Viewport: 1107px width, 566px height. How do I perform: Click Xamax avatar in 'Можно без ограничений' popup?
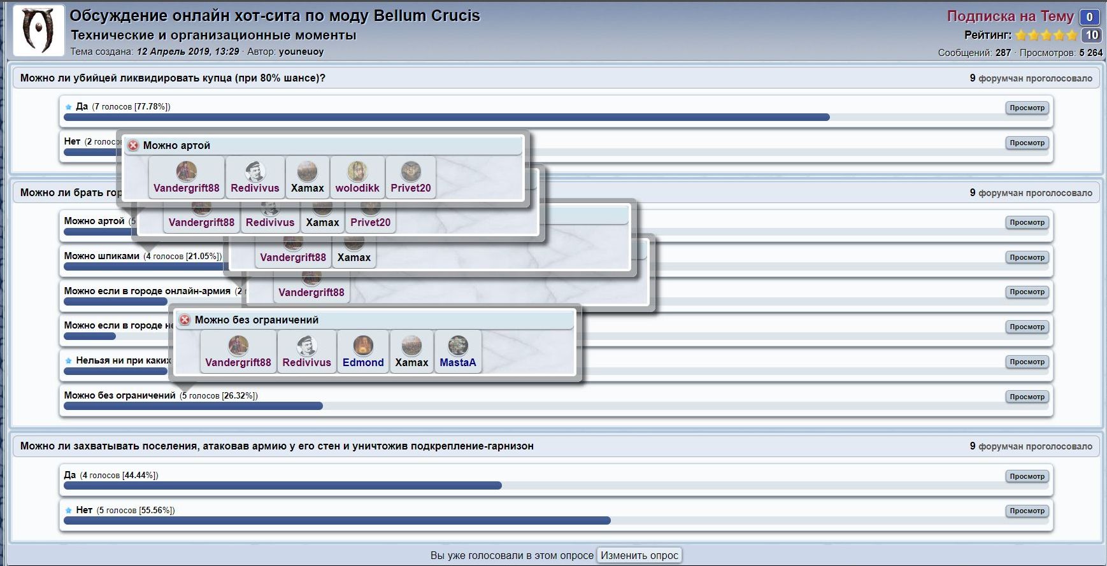point(411,346)
